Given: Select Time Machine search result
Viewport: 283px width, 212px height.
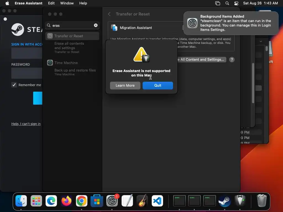Looking at the screenshot, I should pyautogui.click(x=72, y=63).
